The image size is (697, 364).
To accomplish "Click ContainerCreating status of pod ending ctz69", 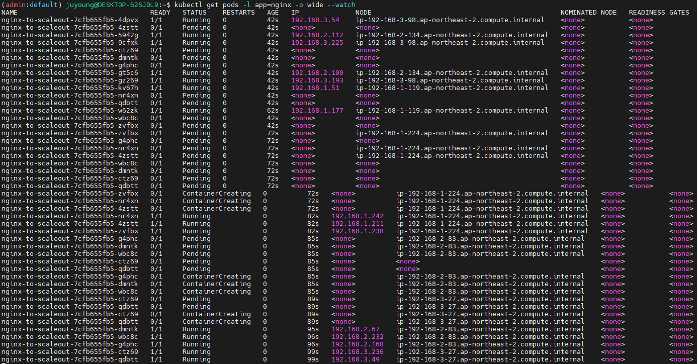I will 217,314.
